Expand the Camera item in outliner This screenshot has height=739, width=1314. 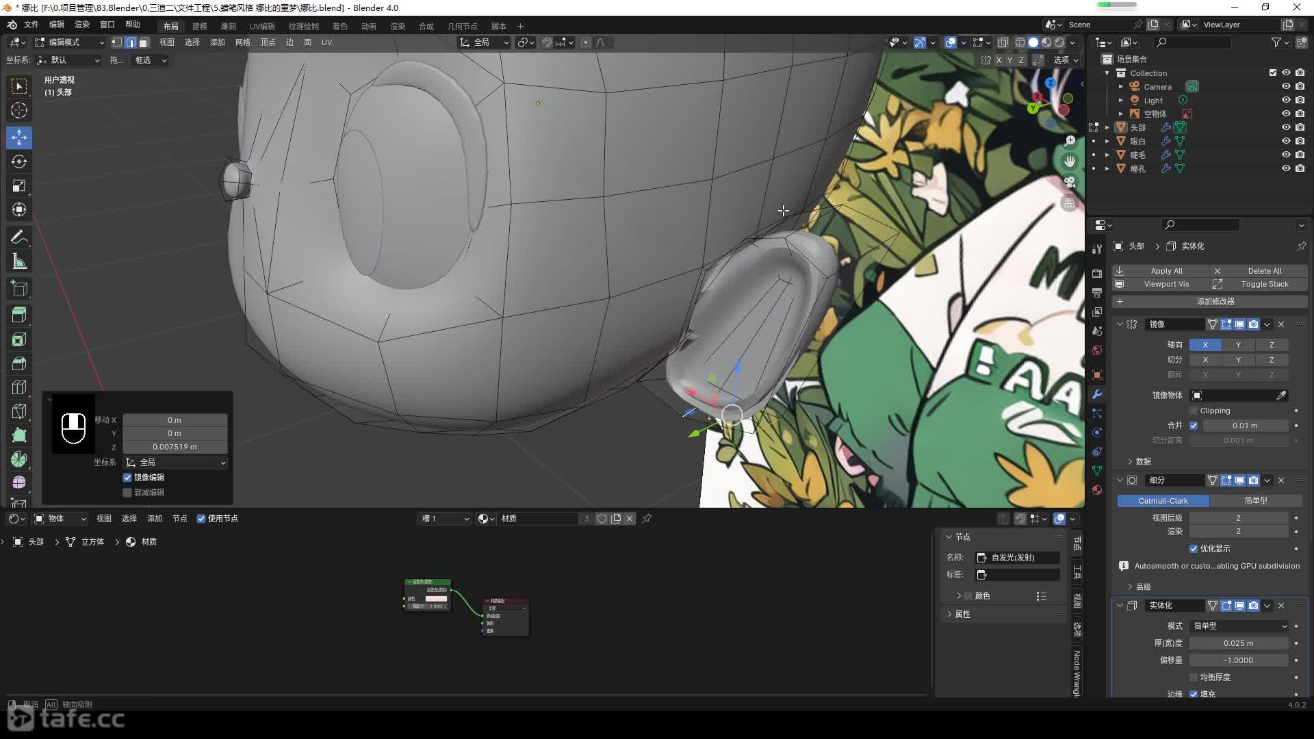[x=1120, y=87]
